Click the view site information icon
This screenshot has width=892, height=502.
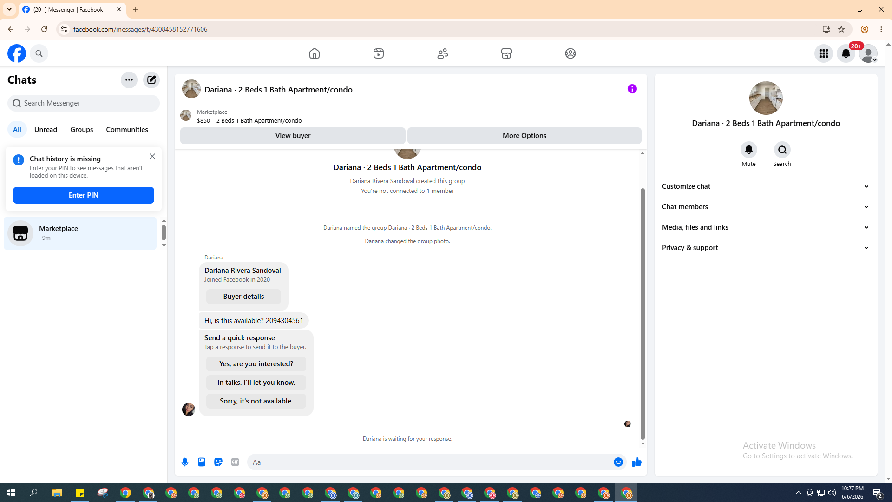(64, 29)
